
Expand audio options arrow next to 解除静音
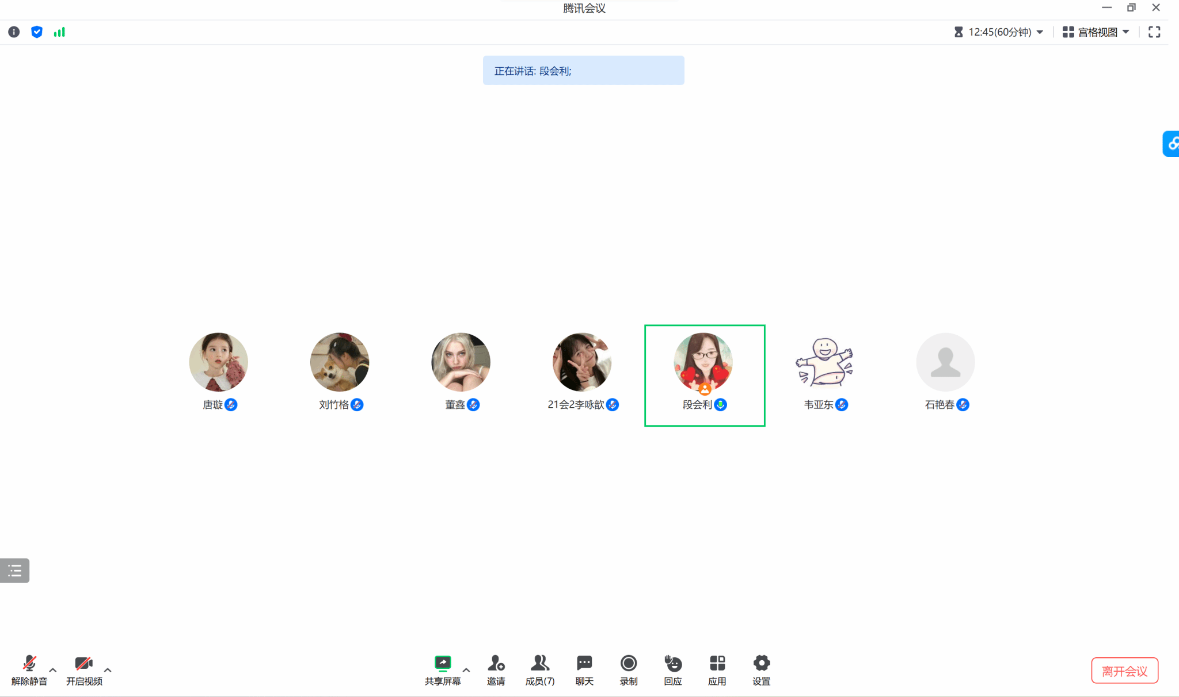pyautogui.click(x=53, y=670)
